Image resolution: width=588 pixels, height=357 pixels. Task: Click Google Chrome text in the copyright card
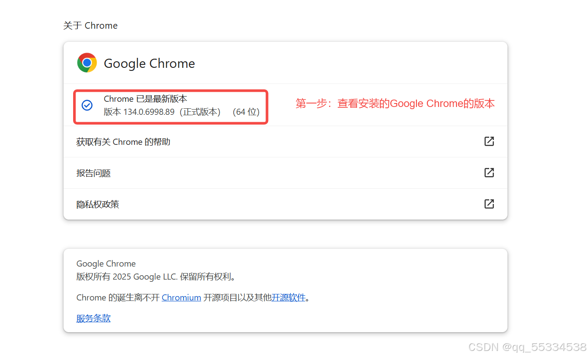[x=106, y=264]
